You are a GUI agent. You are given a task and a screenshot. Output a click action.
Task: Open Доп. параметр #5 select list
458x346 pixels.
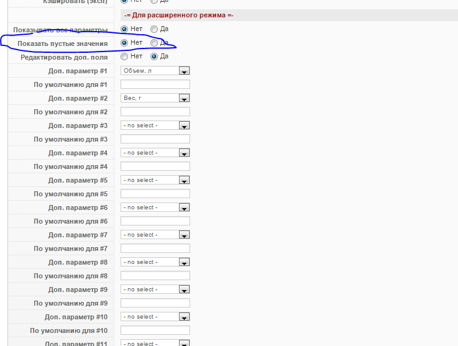[x=155, y=180]
